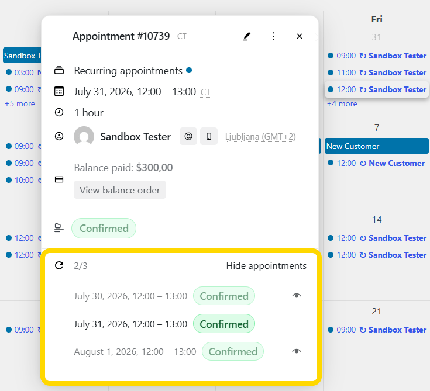Click the 03:00 event in the left column
Screen dimensions: 430x391
click(x=23, y=72)
